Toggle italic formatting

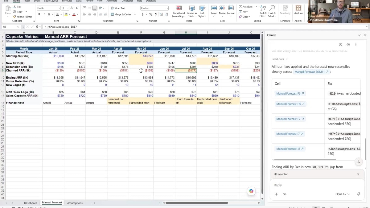coord(44,14)
